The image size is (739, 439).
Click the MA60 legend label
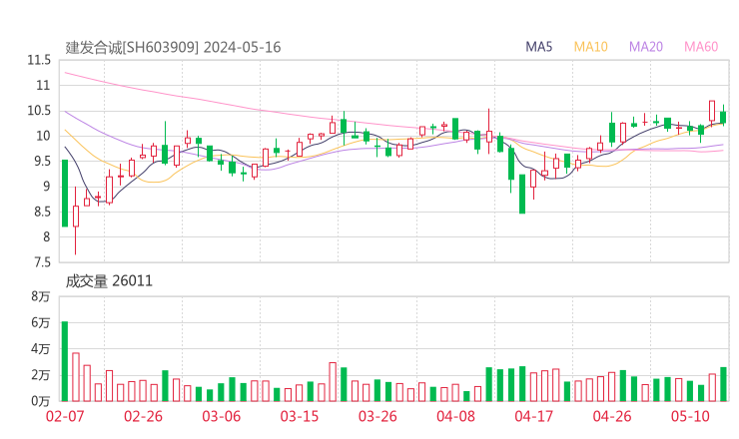coord(701,47)
